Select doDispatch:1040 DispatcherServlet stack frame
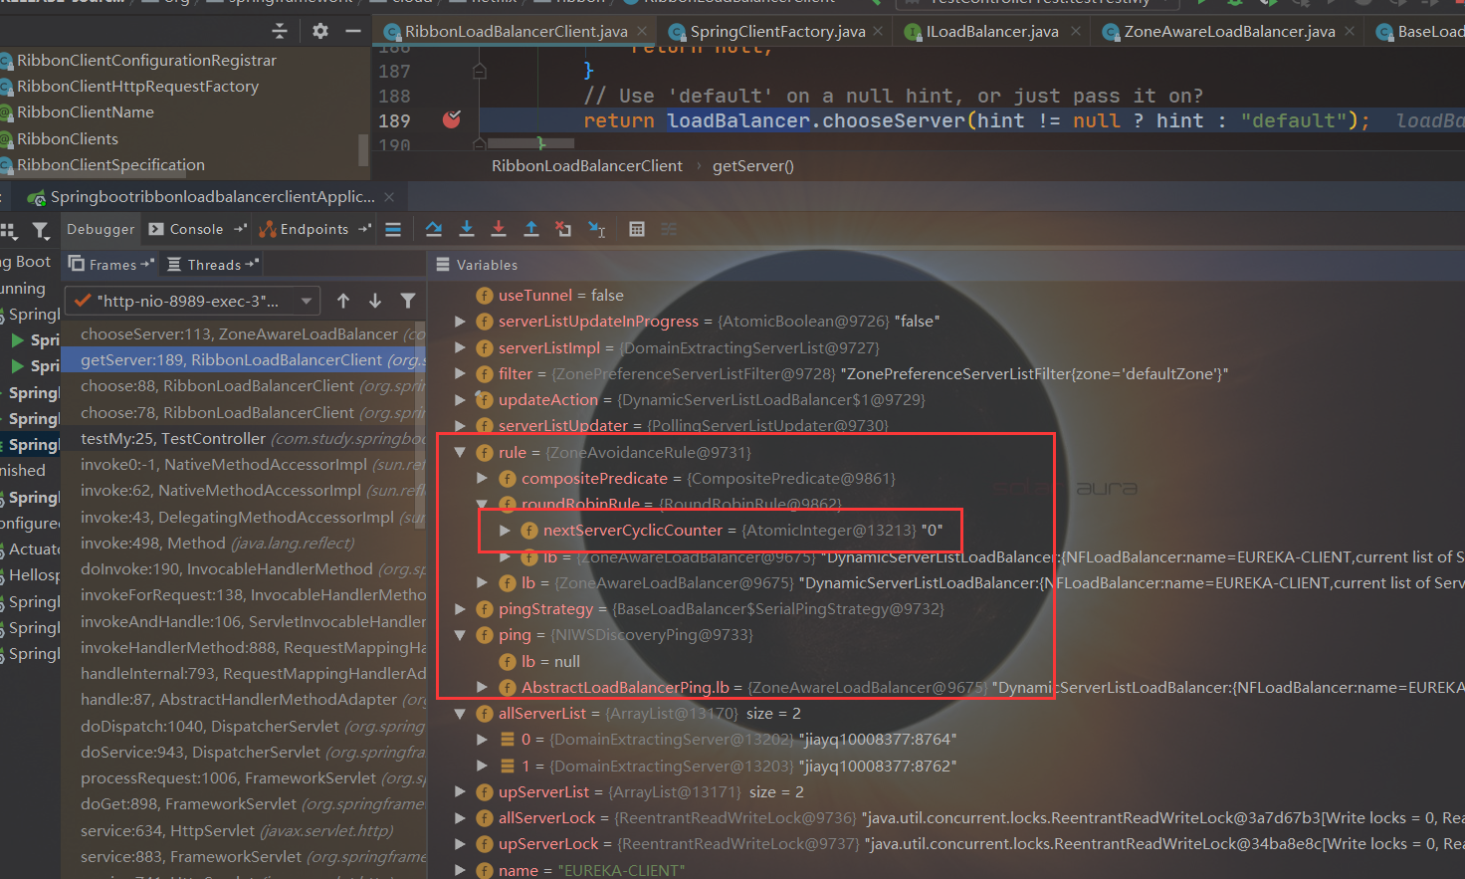1465x879 pixels. click(244, 726)
